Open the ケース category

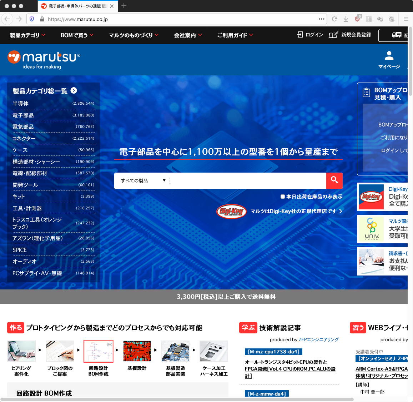(x=54, y=150)
